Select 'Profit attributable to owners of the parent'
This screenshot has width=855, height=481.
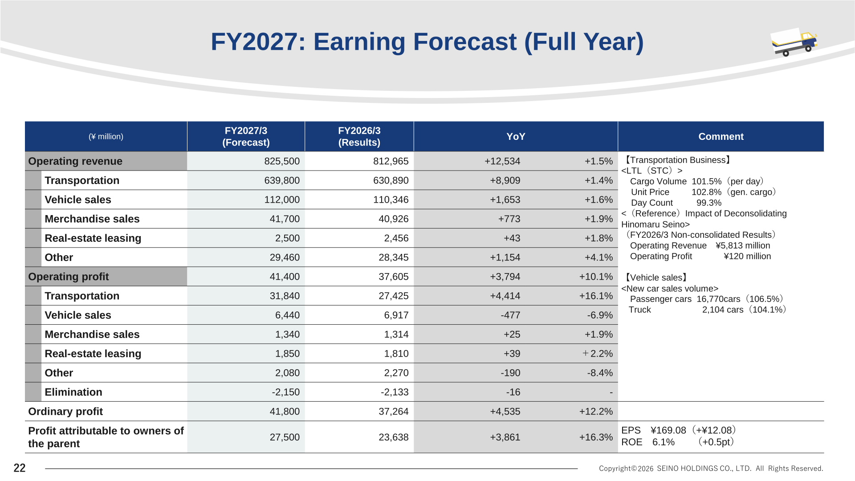[106, 437]
